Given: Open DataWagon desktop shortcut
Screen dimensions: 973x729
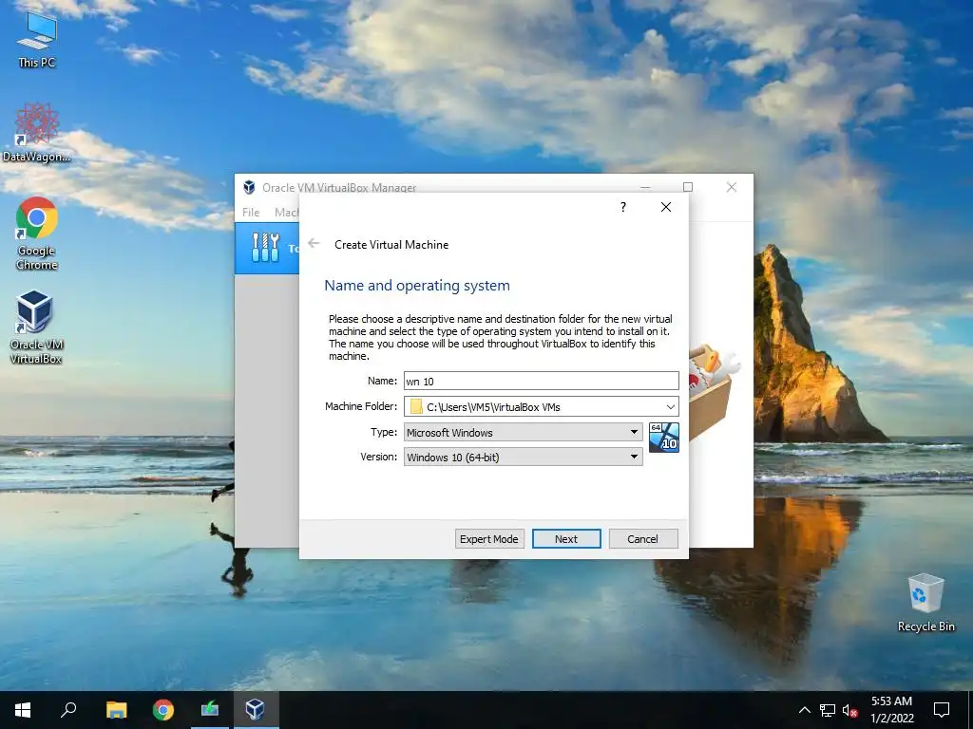Looking at the screenshot, I should (x=37, y=133).
